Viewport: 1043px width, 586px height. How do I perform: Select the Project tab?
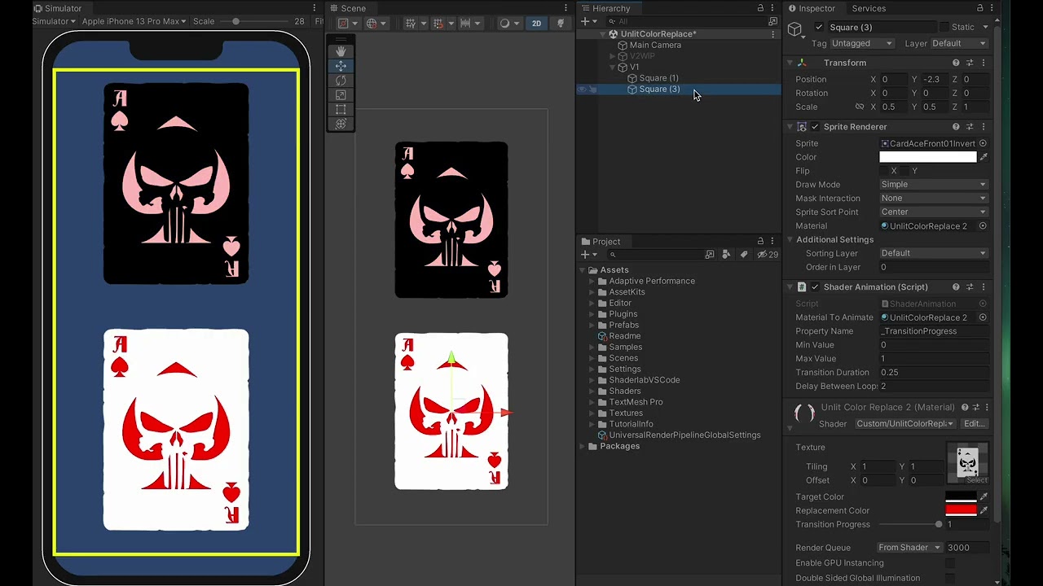(x=601, y=241)
